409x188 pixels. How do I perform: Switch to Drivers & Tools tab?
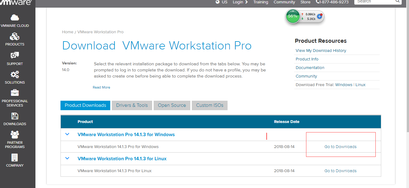132,105
